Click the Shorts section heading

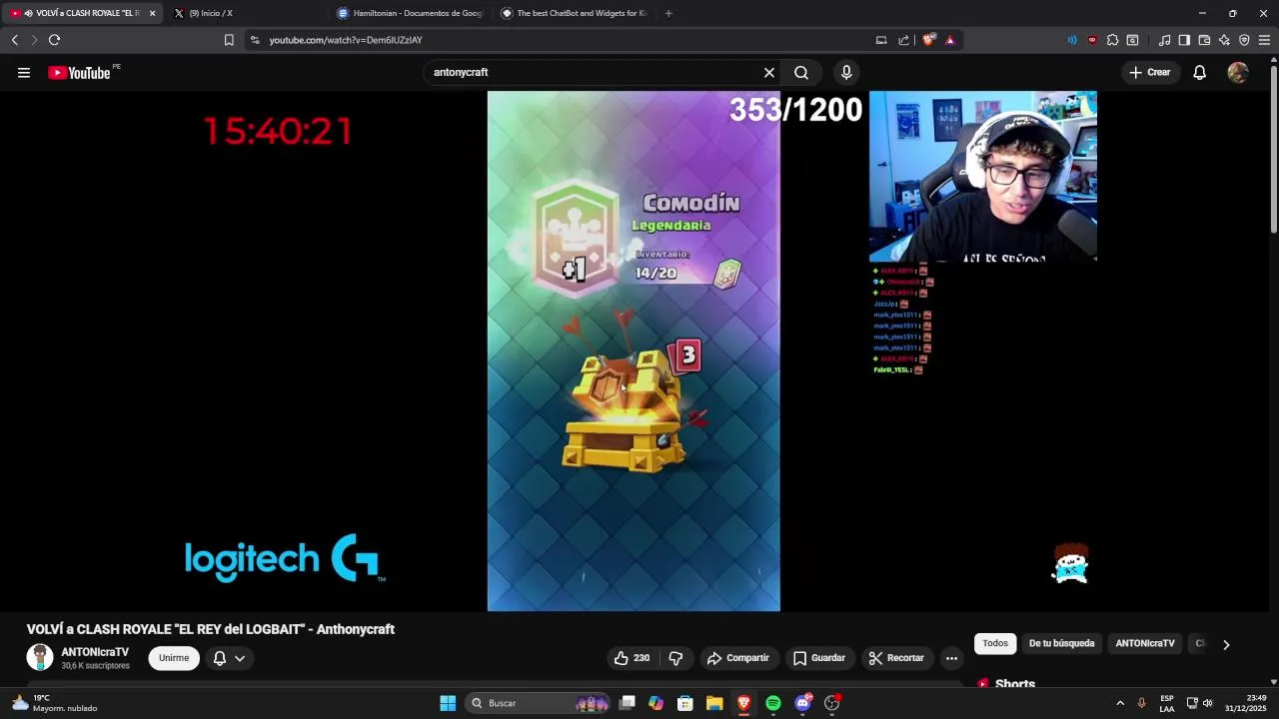coord(1014,684)
